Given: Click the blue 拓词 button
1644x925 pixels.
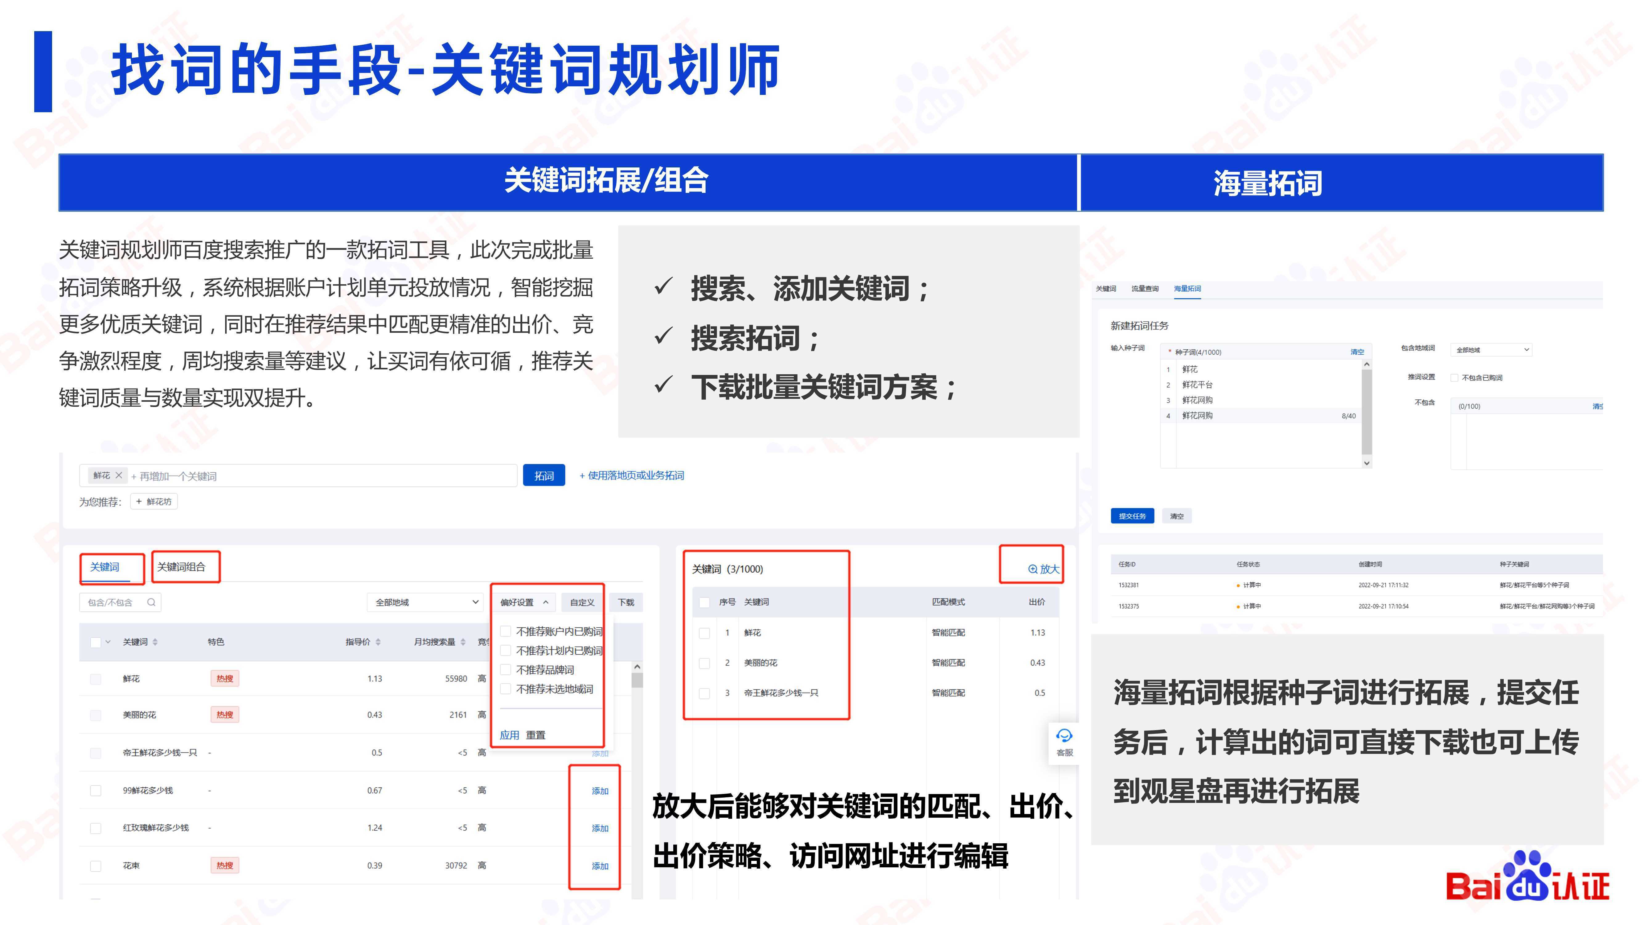Looking at the screenshot, I should click(x=544, y=475).
